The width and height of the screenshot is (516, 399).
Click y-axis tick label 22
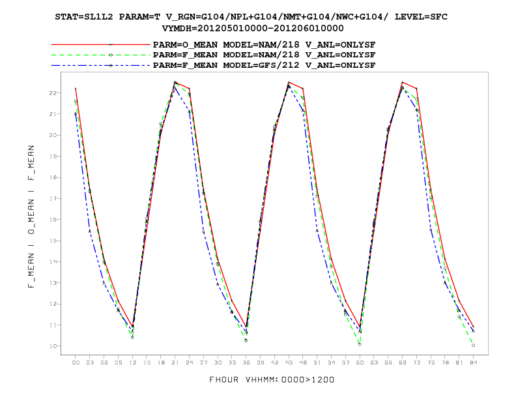(53, 93)
